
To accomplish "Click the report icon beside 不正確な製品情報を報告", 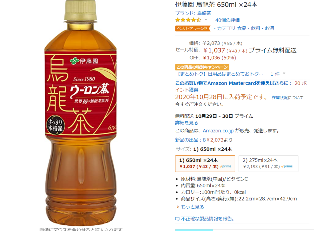I will pos(177,219).
